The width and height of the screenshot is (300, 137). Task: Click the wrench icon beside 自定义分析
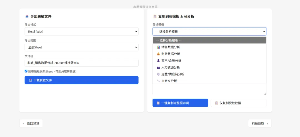point(158,81)
